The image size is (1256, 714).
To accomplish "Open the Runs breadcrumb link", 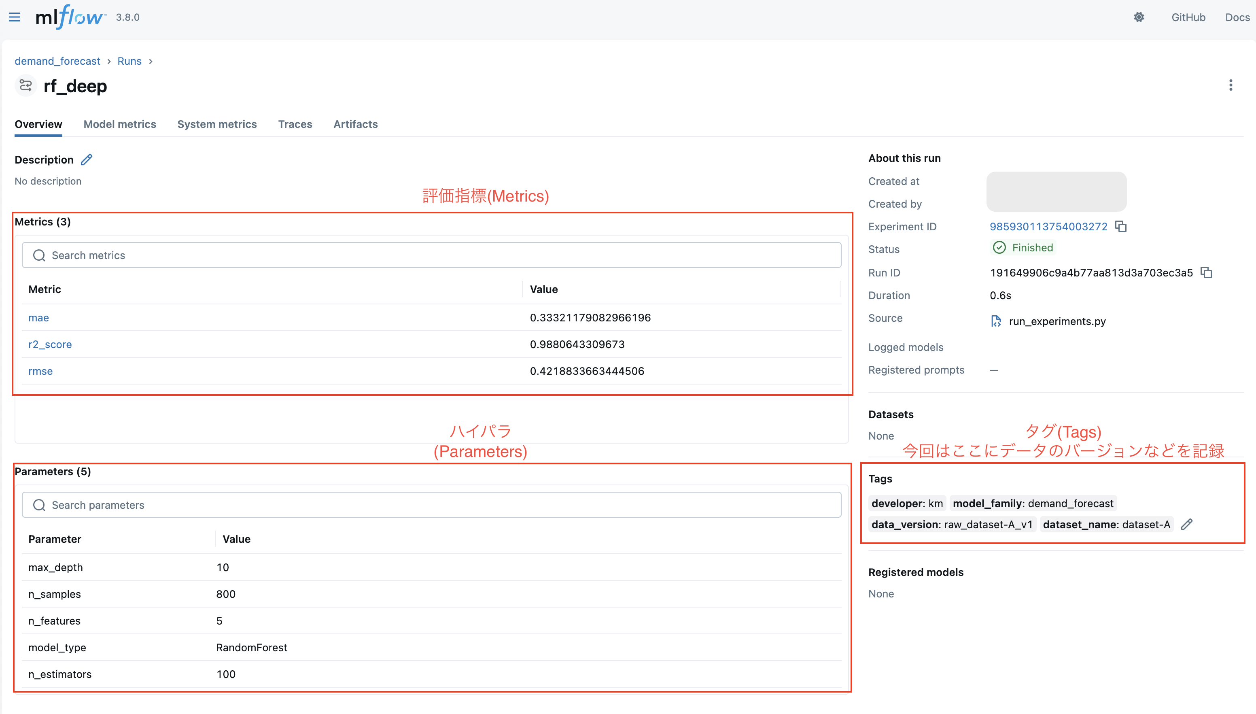I will pos(129,61).
